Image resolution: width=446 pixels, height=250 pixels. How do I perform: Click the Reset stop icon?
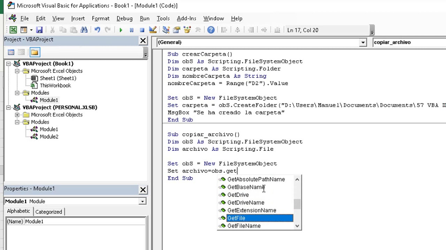point(142,30)
